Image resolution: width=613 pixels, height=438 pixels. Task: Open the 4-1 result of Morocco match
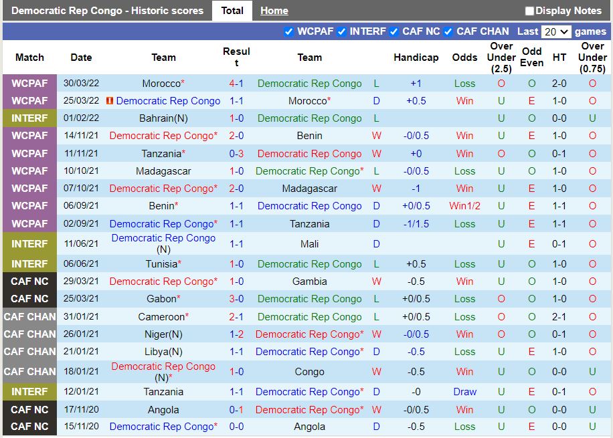point(236,84)
